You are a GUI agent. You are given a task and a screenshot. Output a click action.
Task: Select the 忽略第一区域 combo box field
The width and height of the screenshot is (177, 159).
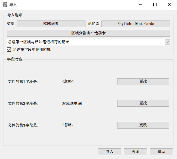click(88, 42)
